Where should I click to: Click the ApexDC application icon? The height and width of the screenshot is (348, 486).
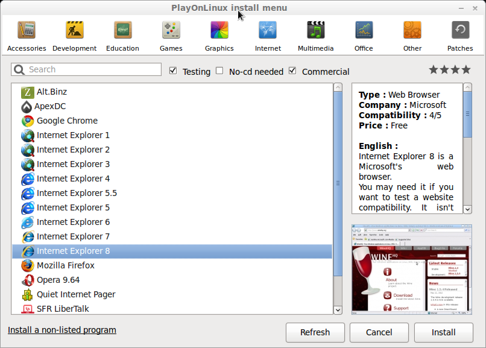point(27,107)
